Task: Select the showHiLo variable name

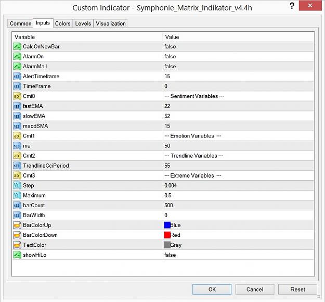Action: pyautogui.click(x=35, y=255)
